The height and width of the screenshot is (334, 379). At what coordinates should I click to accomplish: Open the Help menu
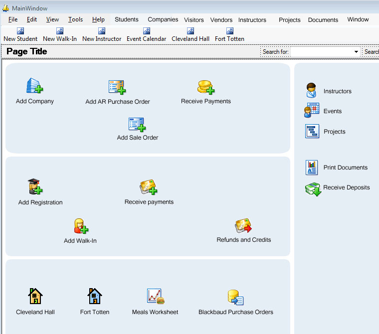[98, 19]
